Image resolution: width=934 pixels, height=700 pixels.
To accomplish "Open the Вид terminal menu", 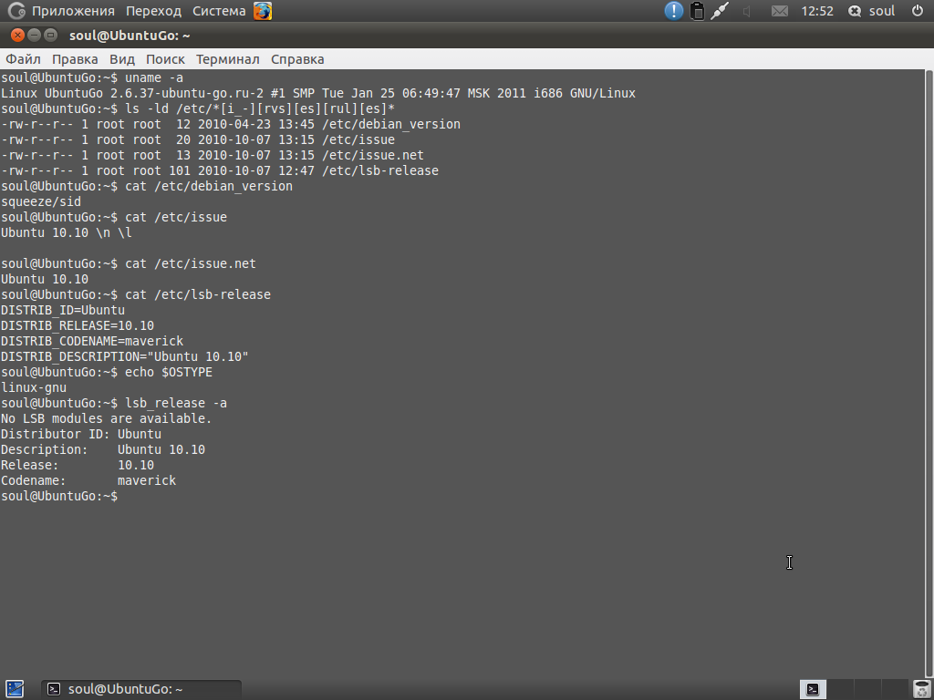I will (x=122, y=59).
